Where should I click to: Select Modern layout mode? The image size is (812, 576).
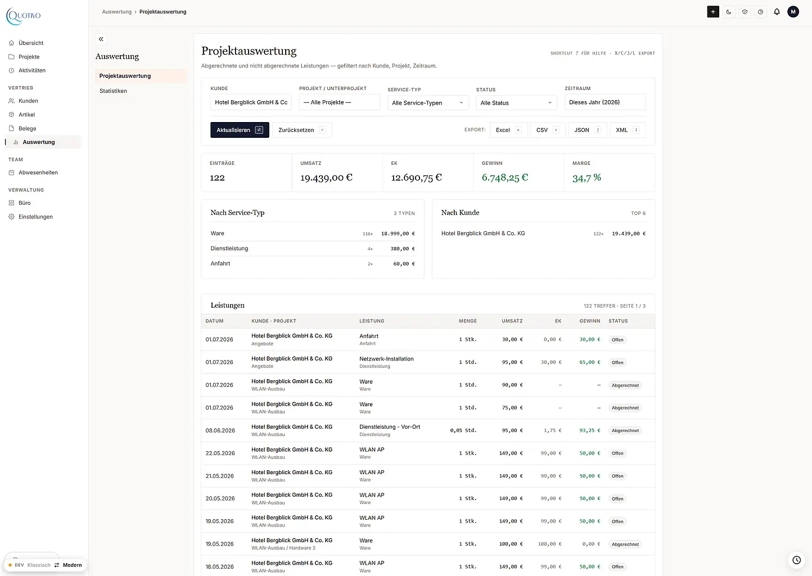[x=72, y=565]
